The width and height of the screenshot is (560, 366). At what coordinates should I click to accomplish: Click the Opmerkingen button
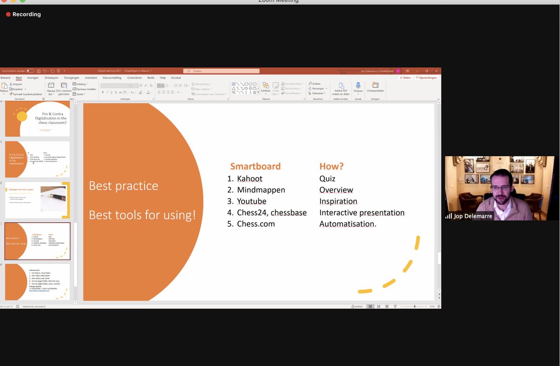coord(427,78)
